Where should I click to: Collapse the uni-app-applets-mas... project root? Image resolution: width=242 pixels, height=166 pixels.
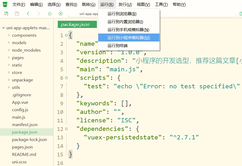tap(3, 28)
